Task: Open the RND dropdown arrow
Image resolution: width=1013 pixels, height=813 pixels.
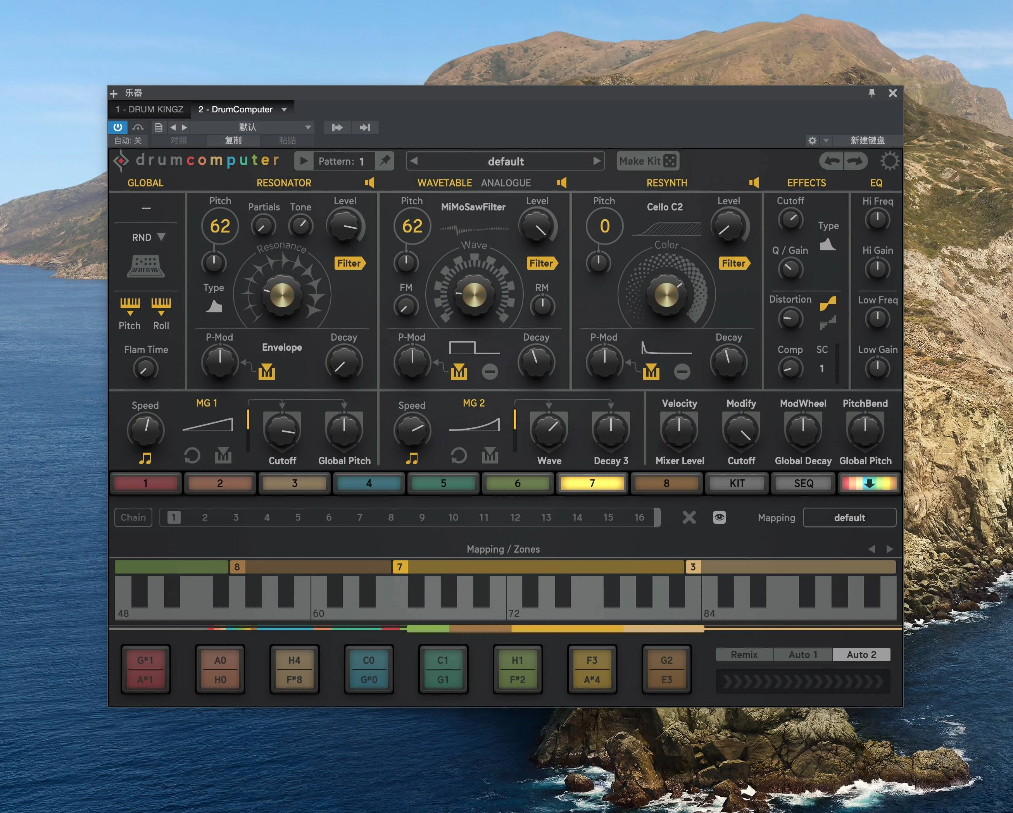Action: (x=161, y=237)
